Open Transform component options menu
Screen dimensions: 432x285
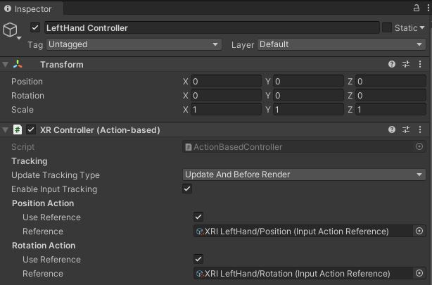coord(420,64)
